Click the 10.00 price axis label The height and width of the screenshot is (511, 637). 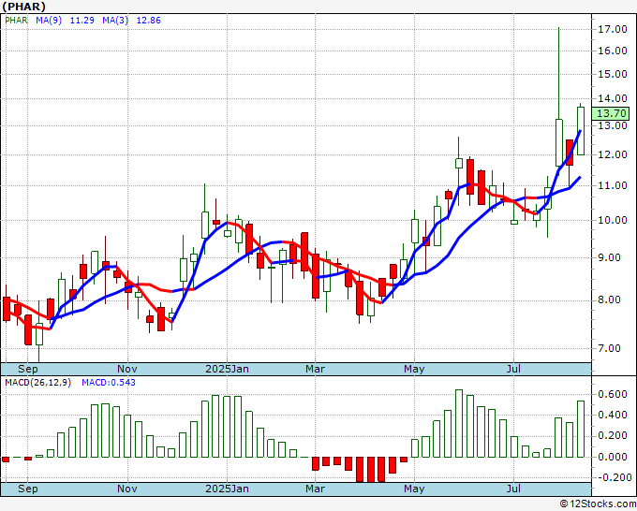pos(613,220)
